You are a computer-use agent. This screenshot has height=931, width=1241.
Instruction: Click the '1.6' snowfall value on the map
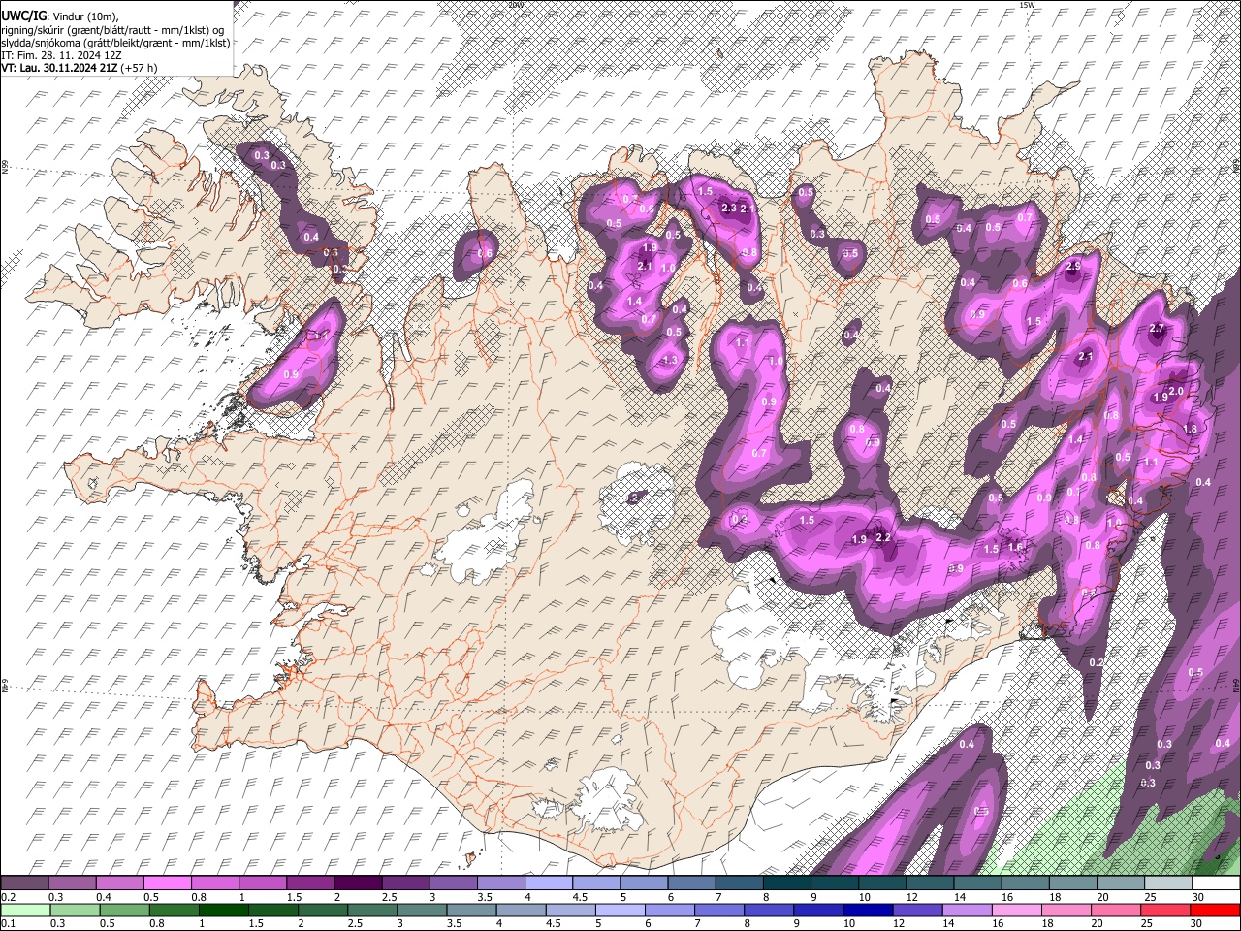coord(1015,547)
